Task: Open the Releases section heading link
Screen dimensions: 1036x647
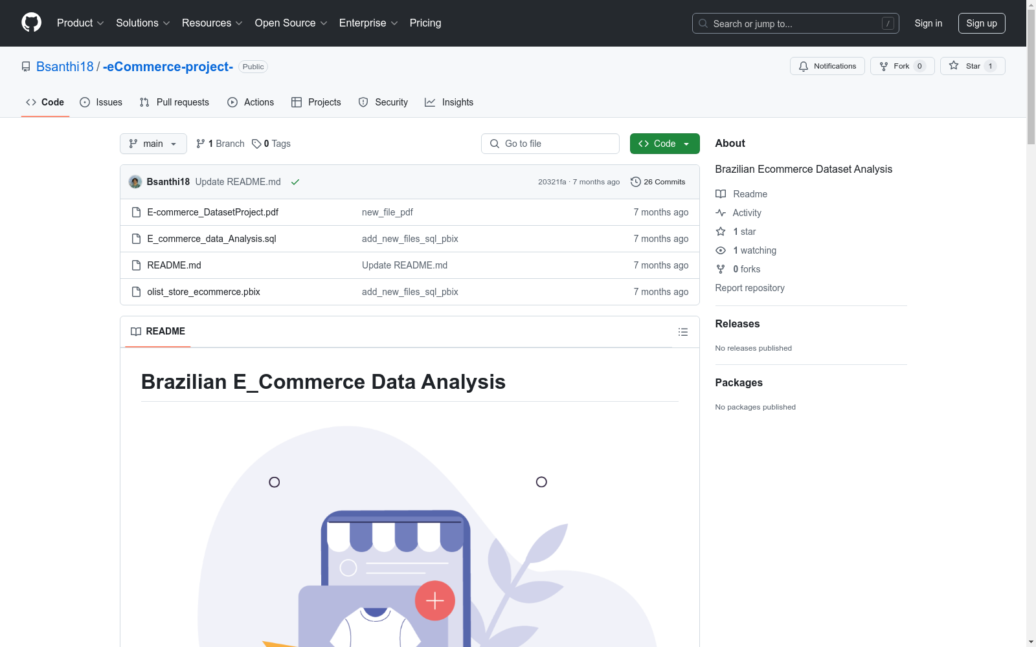Action: [x=738, y=323]
